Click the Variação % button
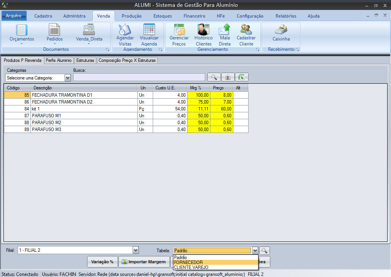This screenshot has height=277, width=391. coord(102,262)
